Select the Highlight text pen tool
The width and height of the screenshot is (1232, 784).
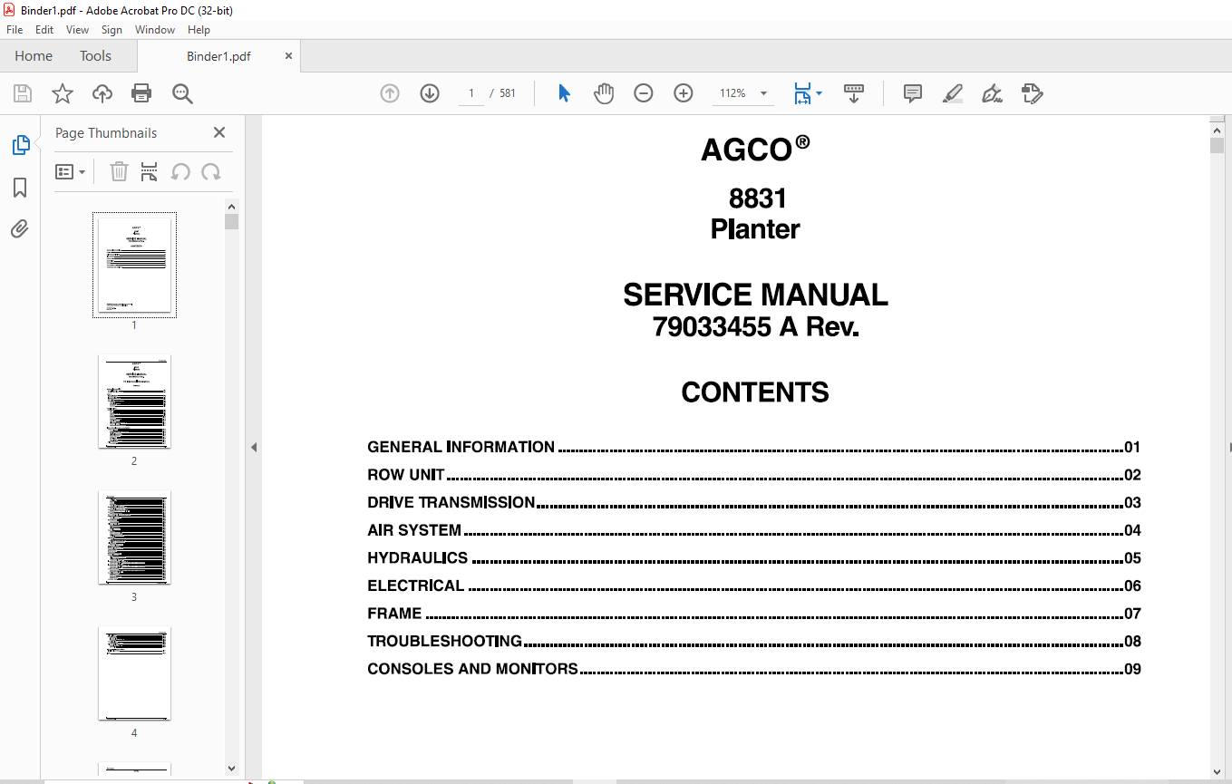[952, 93]
